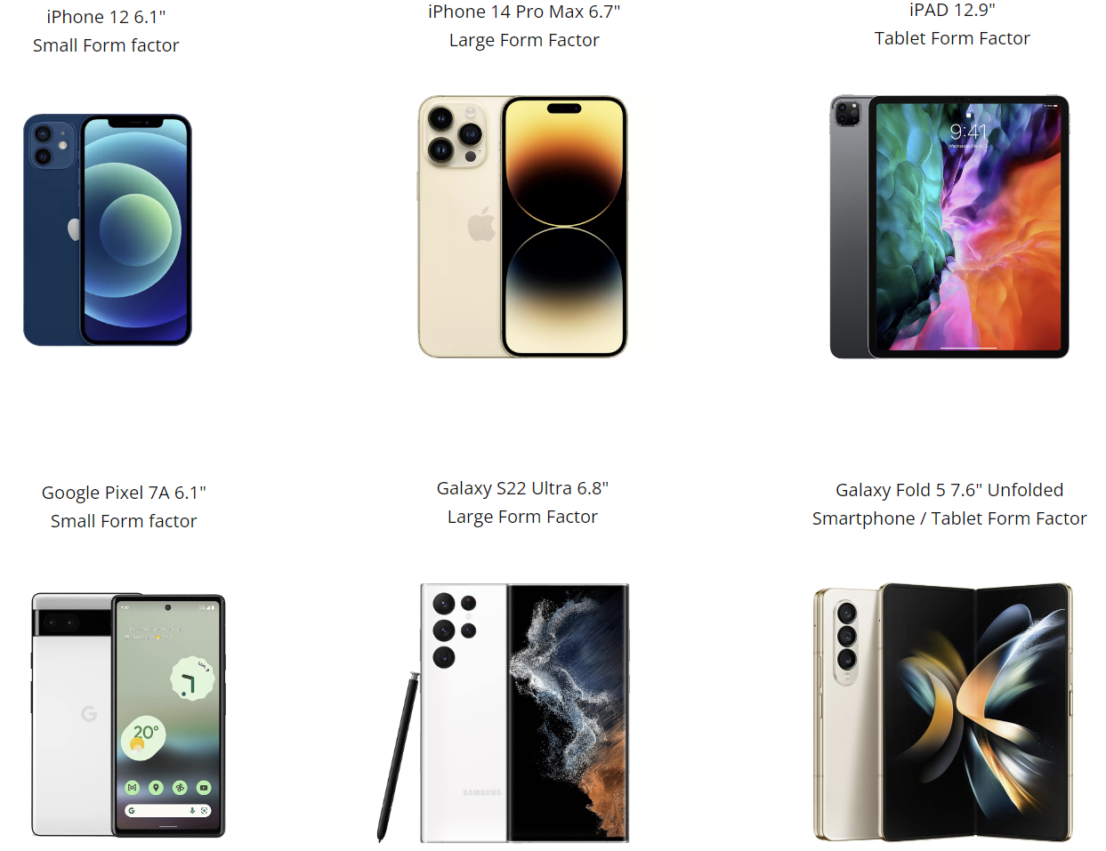Click the "Galaxy S22 Ultra 6.8"" heading
The height and width of the screenshot is (851, 1106).
pyautogui.click(x=522, y=488)
